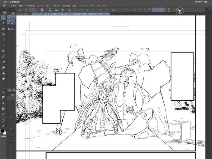Open the Clip Studio logo menu
Viewport: 212px width, 159px height.
point(4,6)
